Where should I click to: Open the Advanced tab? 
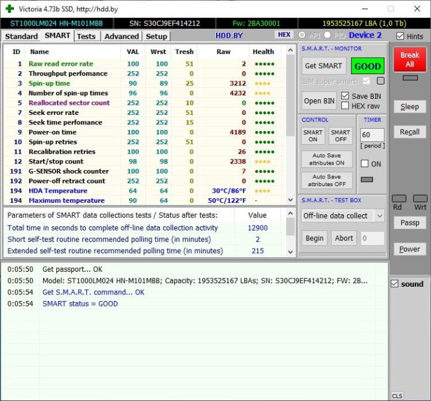tap(122, 36)
